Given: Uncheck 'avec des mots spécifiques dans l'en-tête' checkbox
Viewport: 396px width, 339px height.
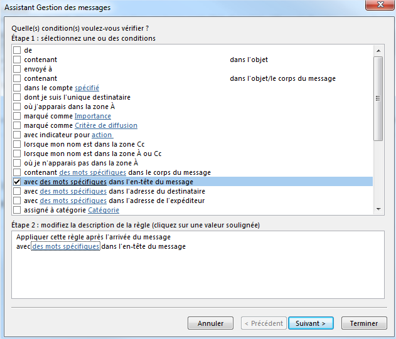Looking at the screenshot, I should coord(17,182).
